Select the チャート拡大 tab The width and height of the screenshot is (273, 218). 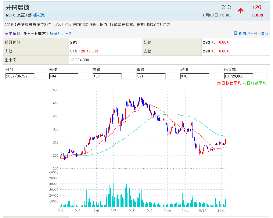coord(35,34)
